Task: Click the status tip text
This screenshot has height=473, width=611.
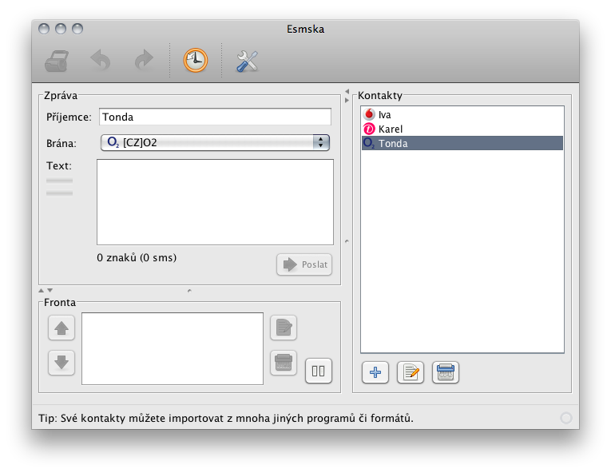Action: (226, 419)
